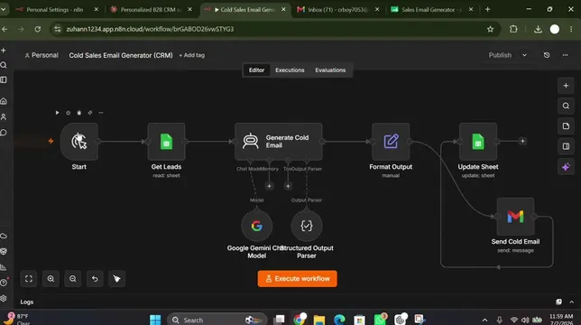
Task: Open the Windows Start menu
Action: pos(155,320)
